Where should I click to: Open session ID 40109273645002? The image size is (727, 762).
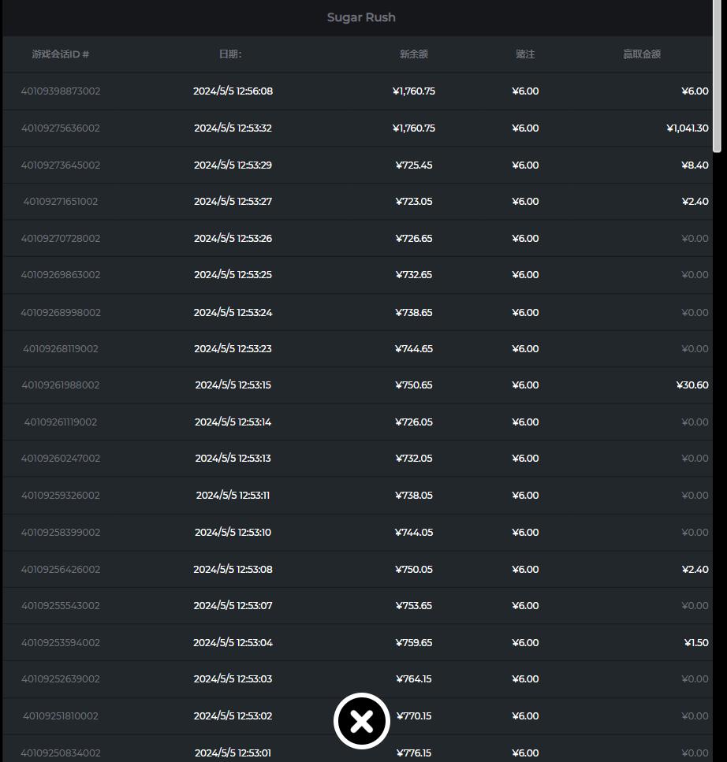61,165
